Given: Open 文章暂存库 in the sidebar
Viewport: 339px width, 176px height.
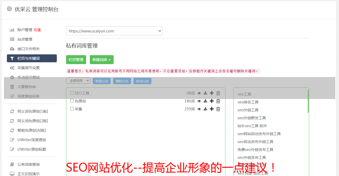Looking at the screenshot, I should pyautogui.click(x=27, y=87).
